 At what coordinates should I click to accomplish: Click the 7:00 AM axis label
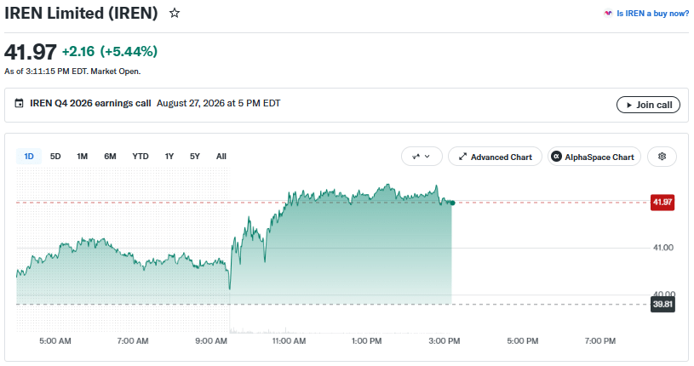133,340
